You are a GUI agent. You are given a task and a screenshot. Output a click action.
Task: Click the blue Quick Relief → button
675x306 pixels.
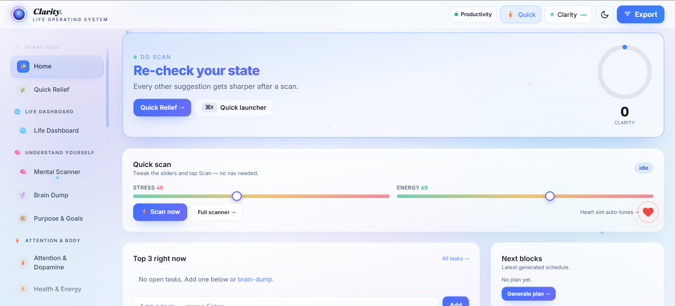pos(162,108)
